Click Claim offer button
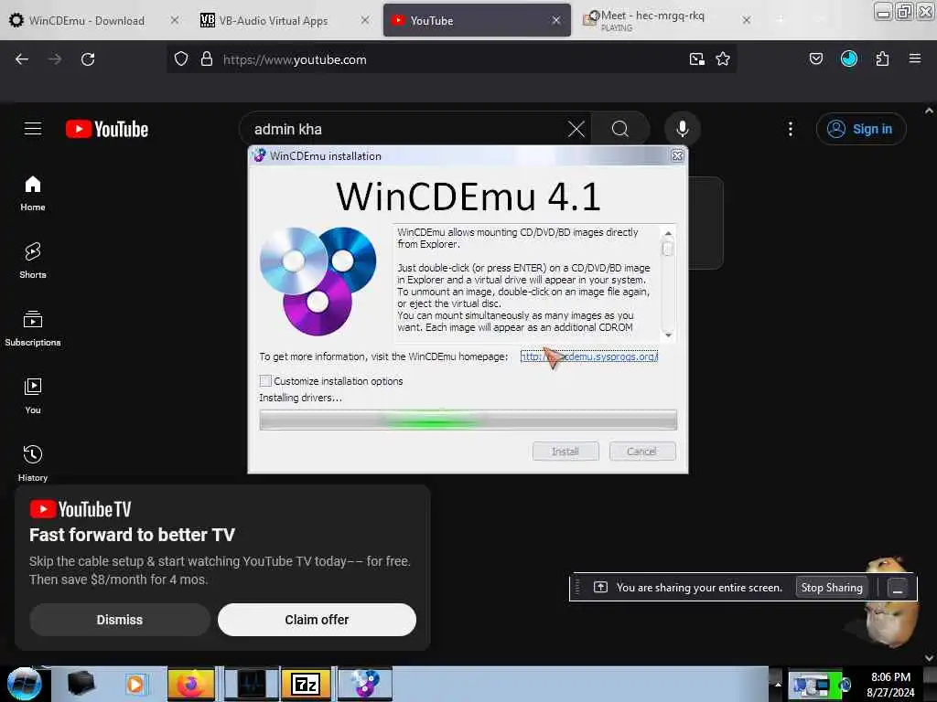 317,620
